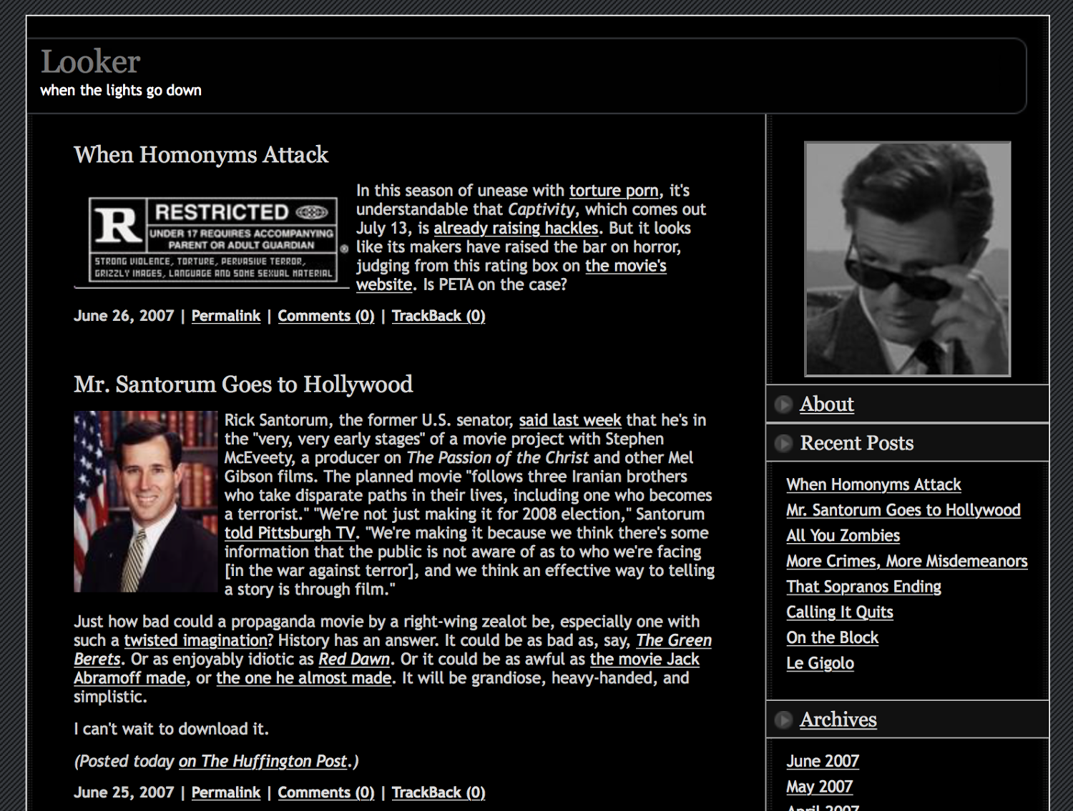The width and height of the screenshot is (1073, 811).
Task: Click the date 'June 25, 2007'
Action: (x=124, y=792)
